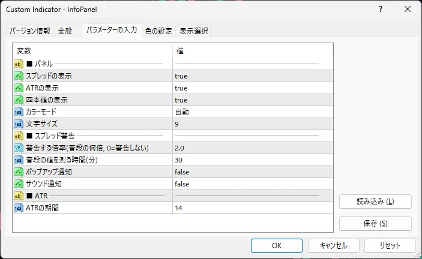The image size is (422, 259).
Task: Click the bool icon beside ポップアップ通知
Action: tap(19, 172)
